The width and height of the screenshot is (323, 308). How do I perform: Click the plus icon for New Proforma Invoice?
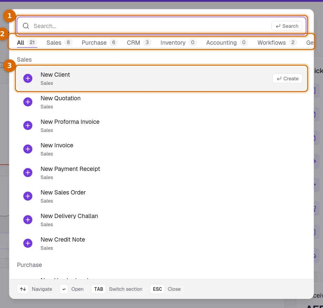28,125
